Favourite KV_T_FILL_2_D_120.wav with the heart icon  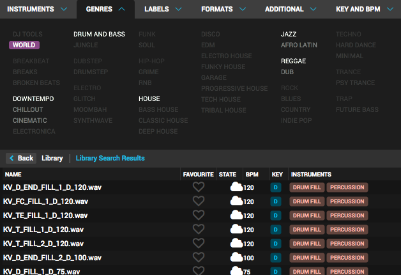pos(199,243)
